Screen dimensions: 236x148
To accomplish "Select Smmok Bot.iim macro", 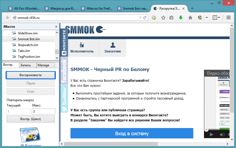I will 29,39.
